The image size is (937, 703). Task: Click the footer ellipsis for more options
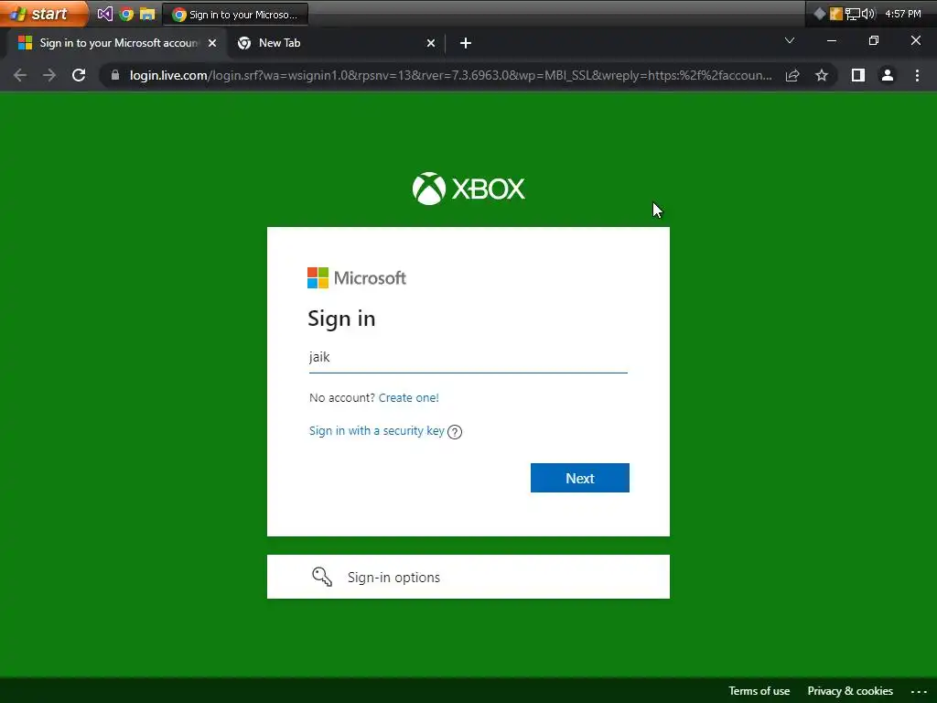[919, 692]
